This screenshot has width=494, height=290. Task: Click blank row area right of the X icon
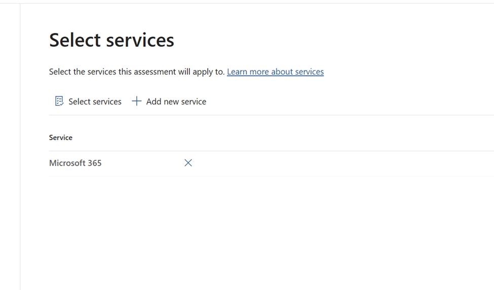click(x=329, y=163)
